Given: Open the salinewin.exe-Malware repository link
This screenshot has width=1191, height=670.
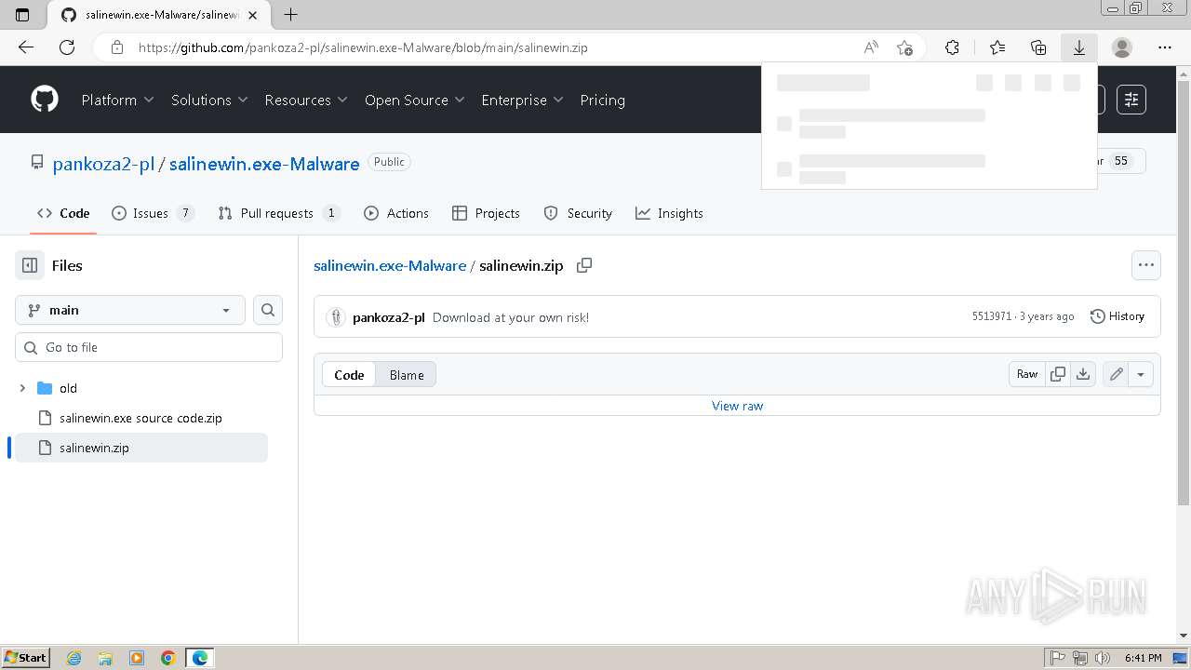Looking at the screenshot, I should pos(264,164).
